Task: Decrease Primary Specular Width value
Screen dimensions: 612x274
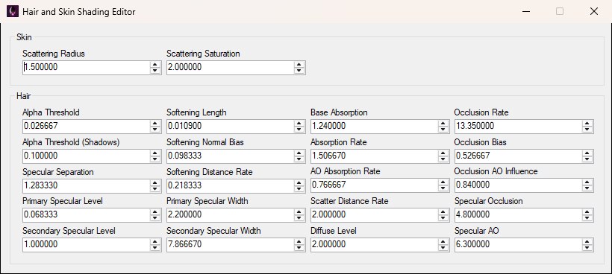Action: tap(299, 218)
